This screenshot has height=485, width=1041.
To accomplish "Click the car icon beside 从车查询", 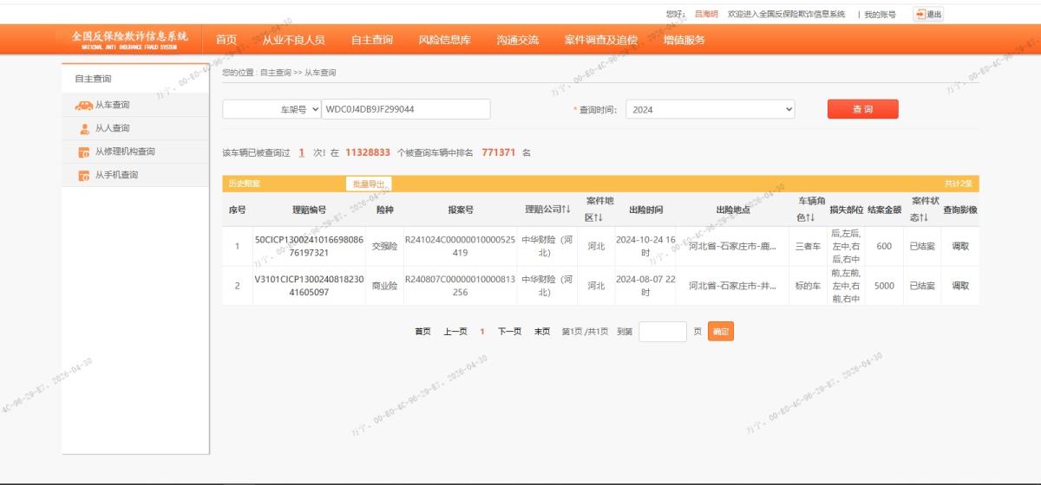I will pos(83,106).
